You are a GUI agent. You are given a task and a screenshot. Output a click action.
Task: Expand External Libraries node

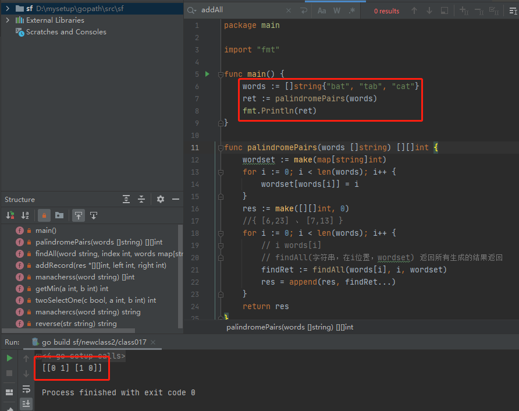click(8, 20)
